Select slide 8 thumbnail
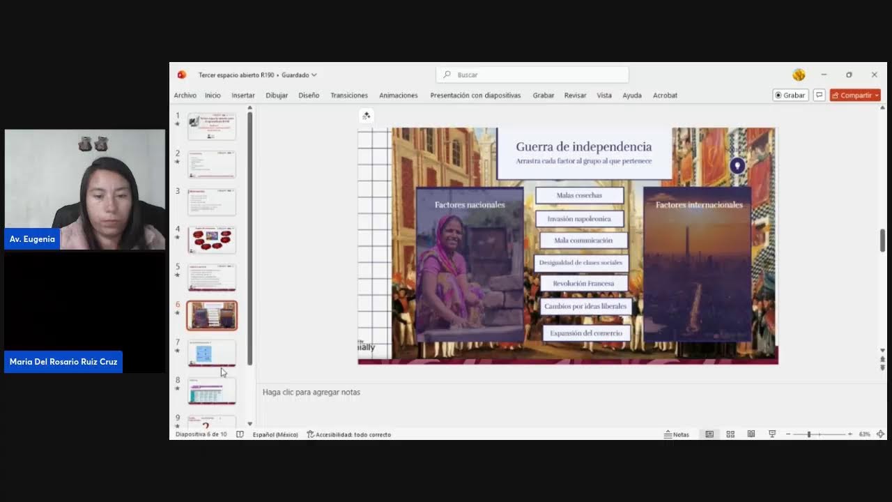Screen dimensions: 892x502 (212, 391)
